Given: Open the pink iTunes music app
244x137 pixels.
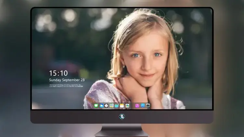Looking at the screenshot, I should tap(137, 106).
